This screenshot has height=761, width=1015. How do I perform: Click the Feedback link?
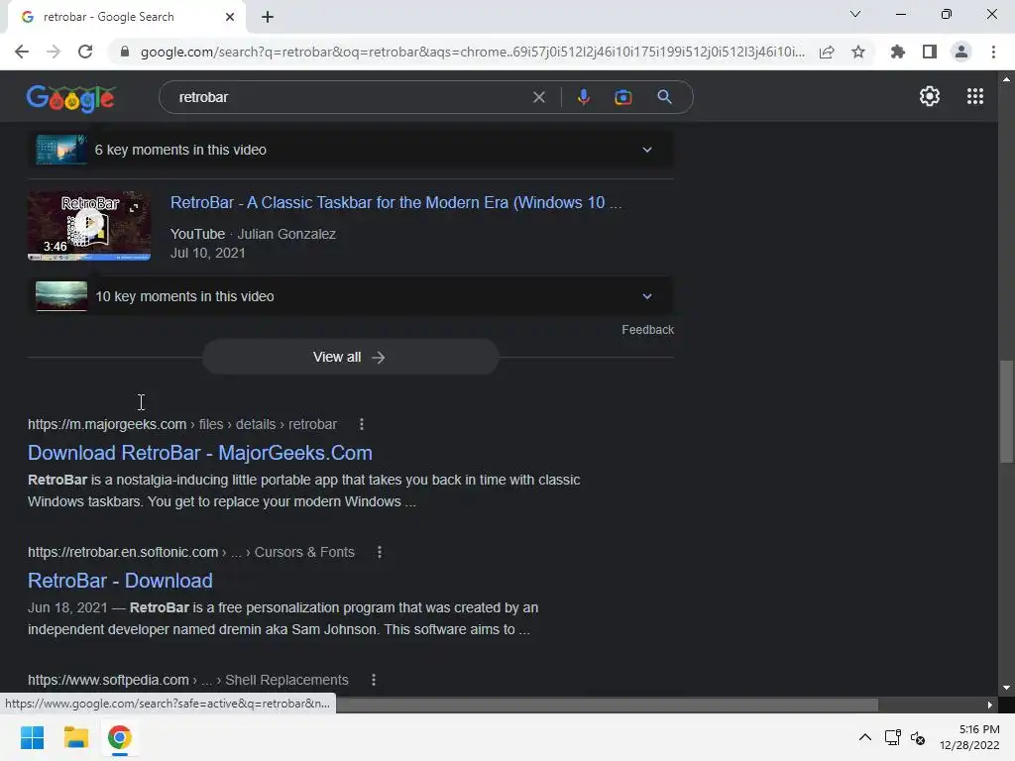pos(647,329)
